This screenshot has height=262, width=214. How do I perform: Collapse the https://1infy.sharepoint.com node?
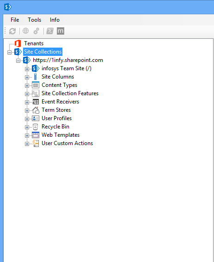click(18, 61)
